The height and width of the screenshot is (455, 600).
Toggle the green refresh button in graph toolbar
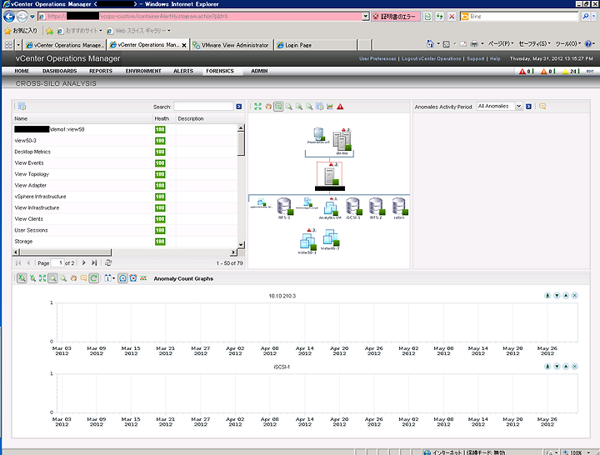click(93, 278)
